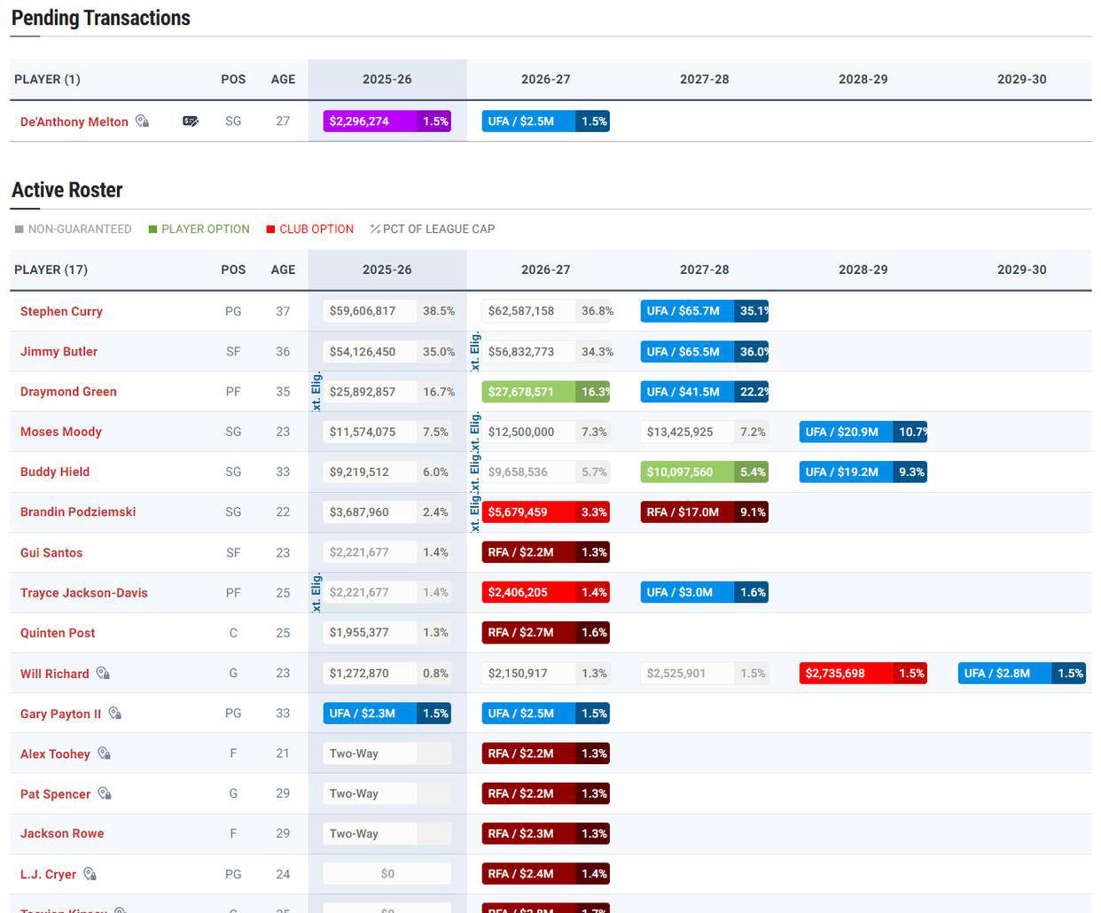Open Trayce Jackson-Davis player page

tap(84, 592)
